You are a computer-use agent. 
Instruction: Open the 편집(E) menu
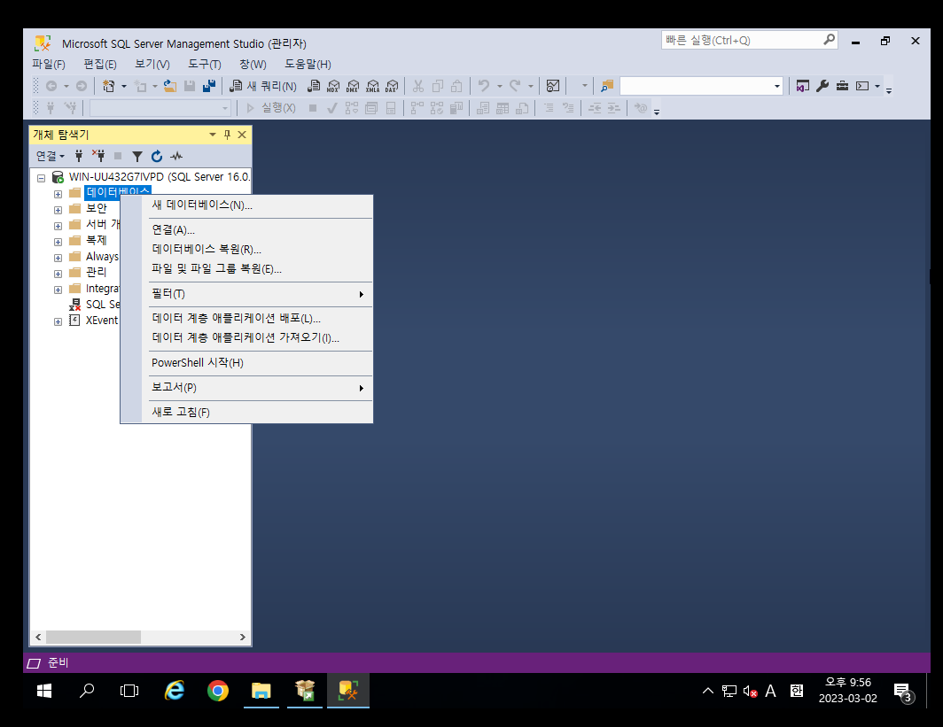100,64
